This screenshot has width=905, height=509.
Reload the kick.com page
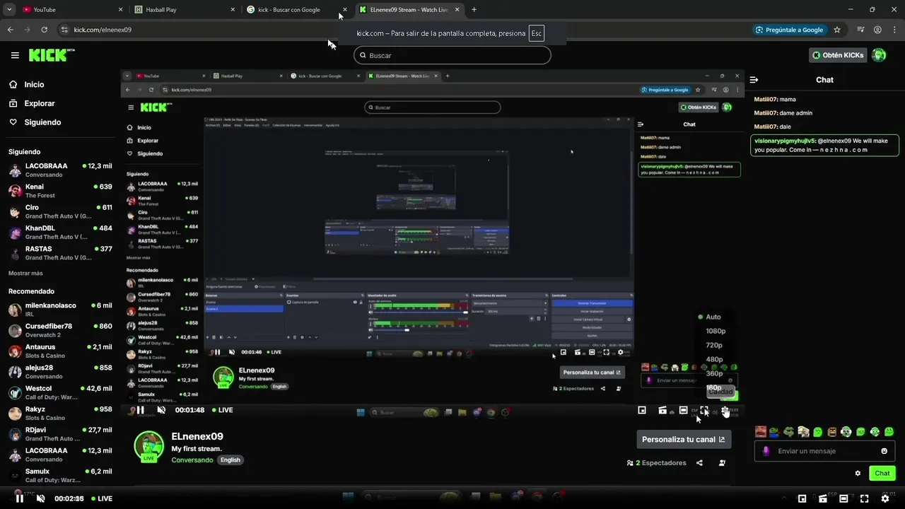point(44,30)
